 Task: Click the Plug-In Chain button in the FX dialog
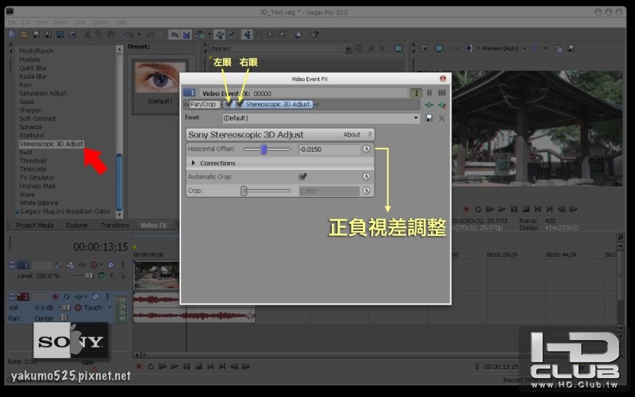coord(429,105)
